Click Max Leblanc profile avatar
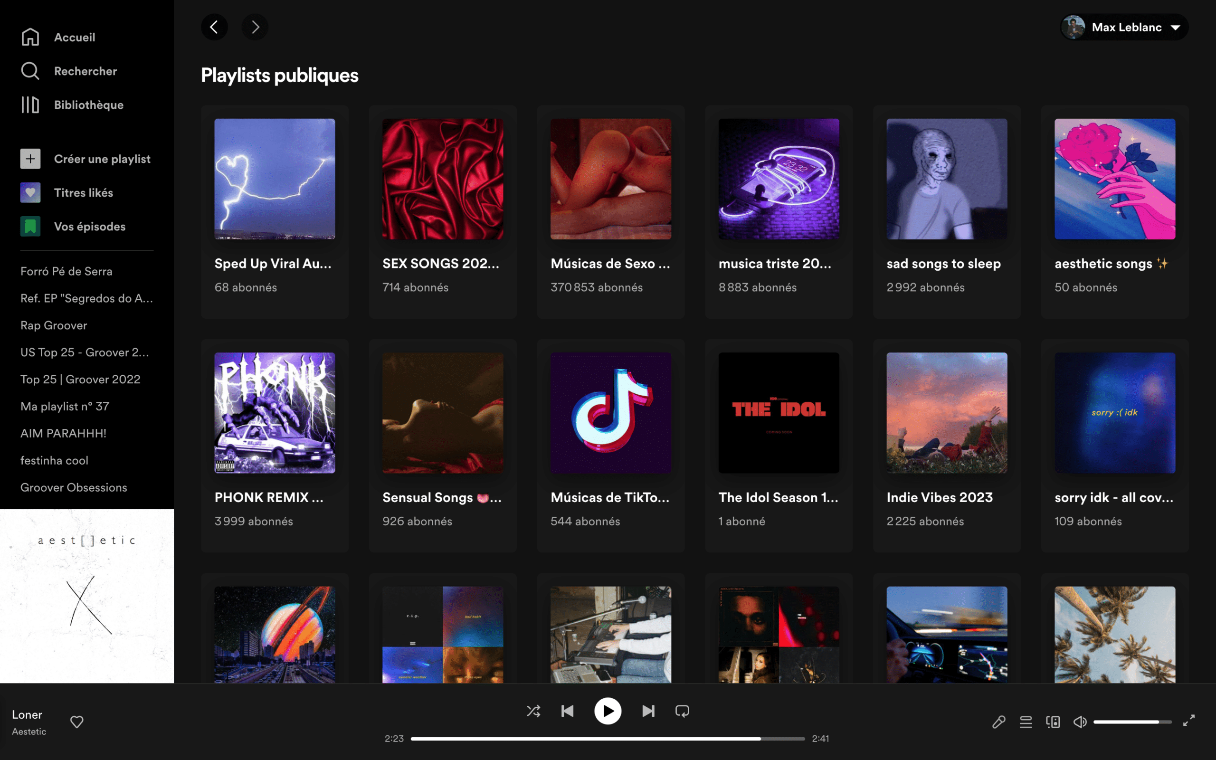The width and height of the screenshot is (1216, 760). point(1074,27)
